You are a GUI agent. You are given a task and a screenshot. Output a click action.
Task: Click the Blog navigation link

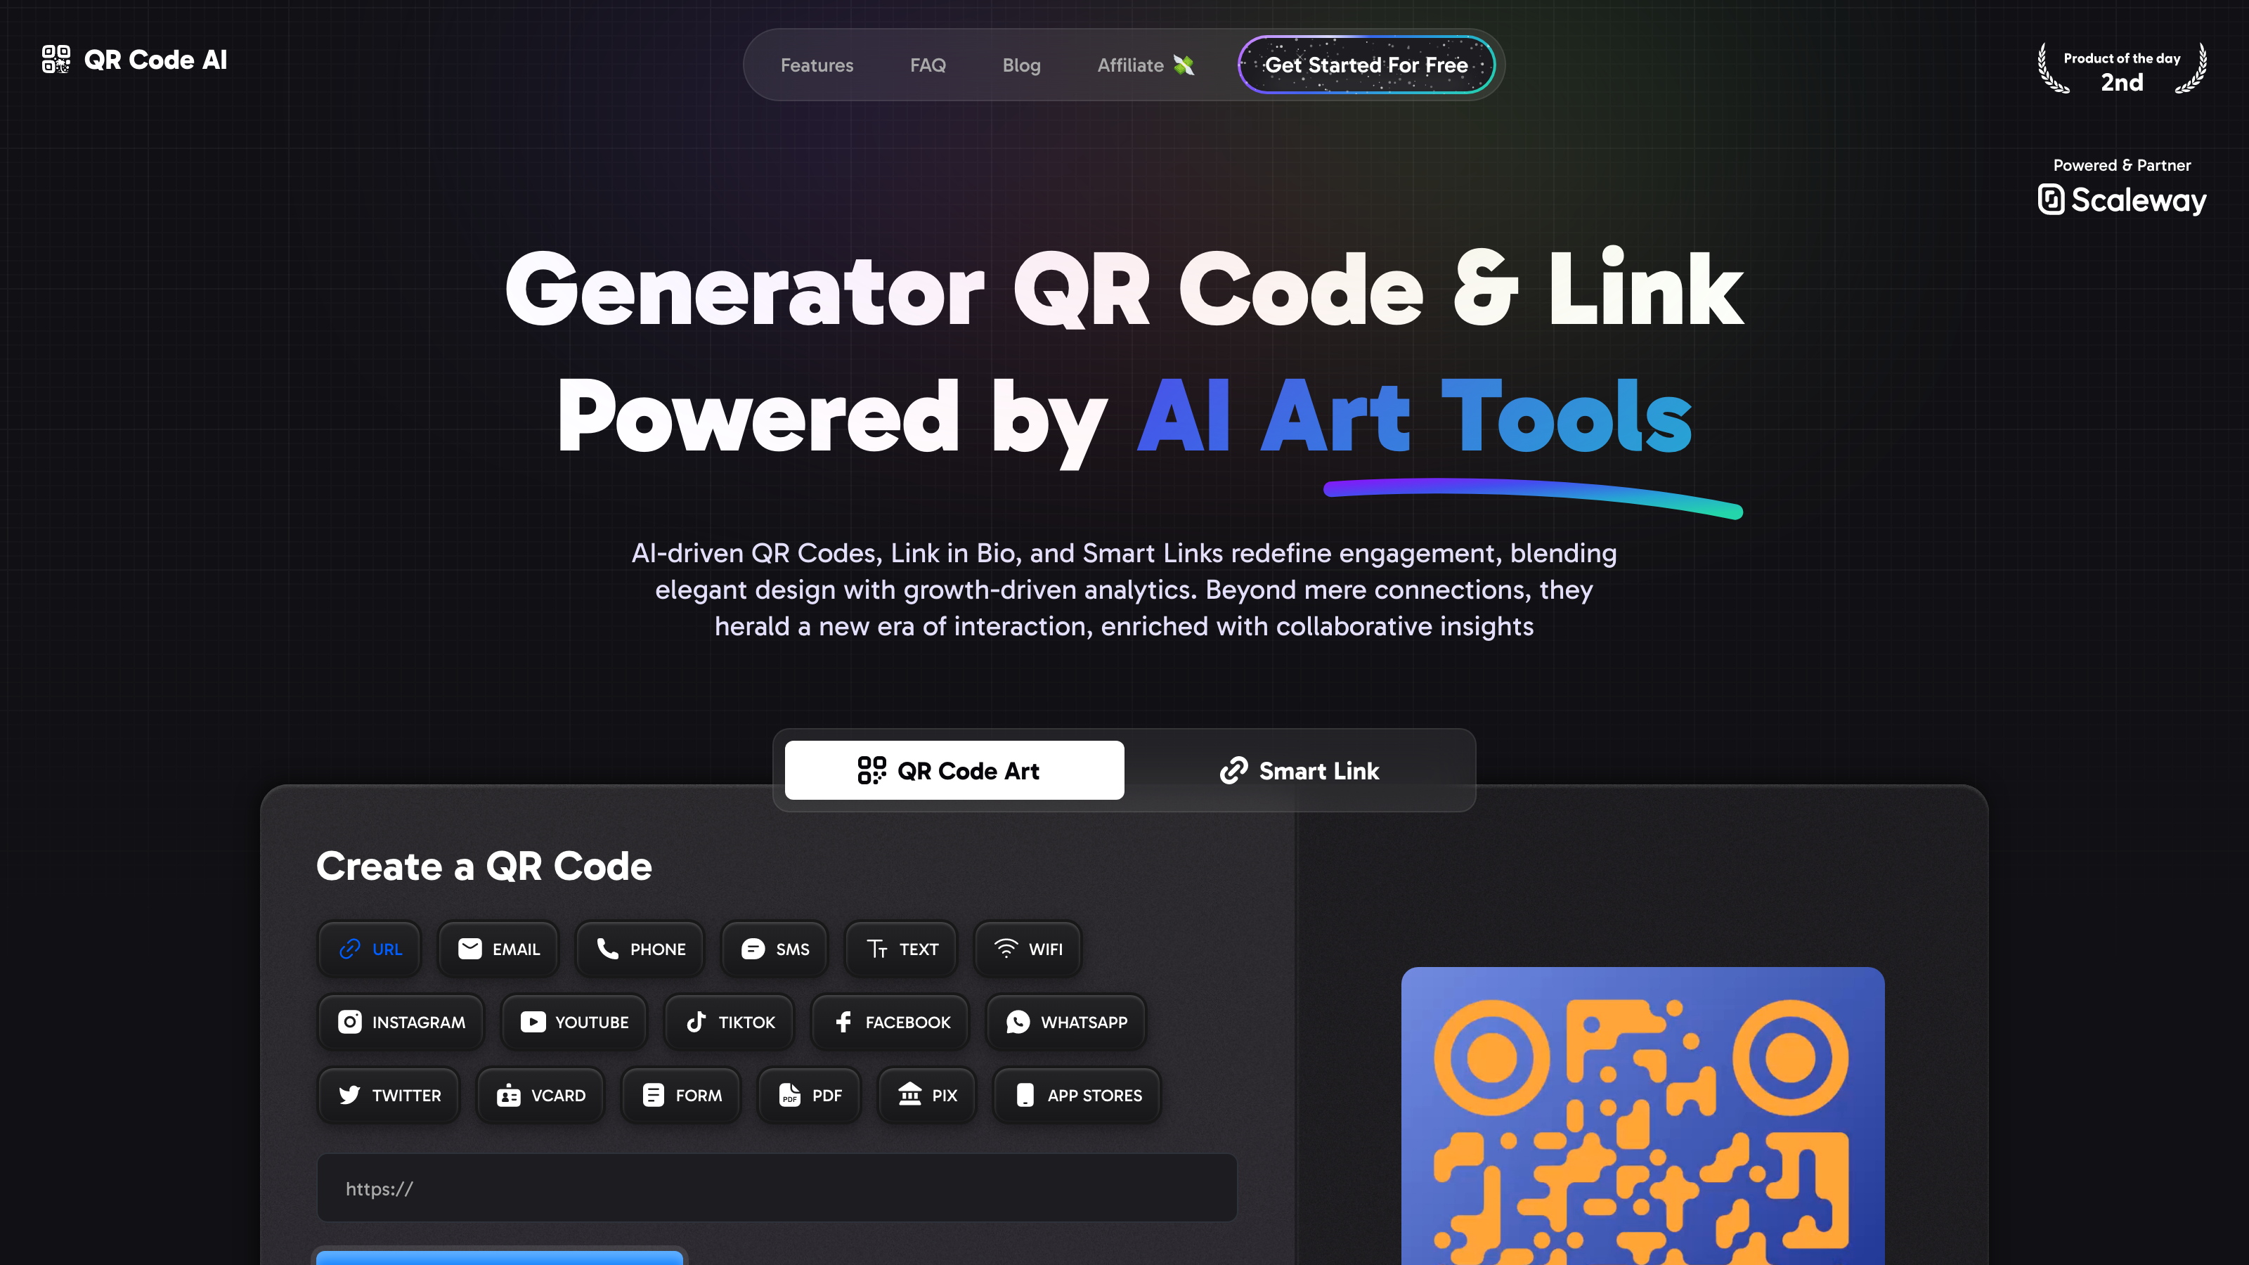pos(1023,65)
